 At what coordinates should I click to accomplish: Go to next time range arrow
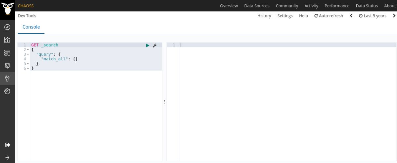(x=394, y=16)
